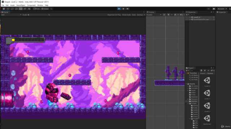Viewport: 231px width, 129px height.
Task: Open the Account dropdown
Action: [x=222, y=9]
